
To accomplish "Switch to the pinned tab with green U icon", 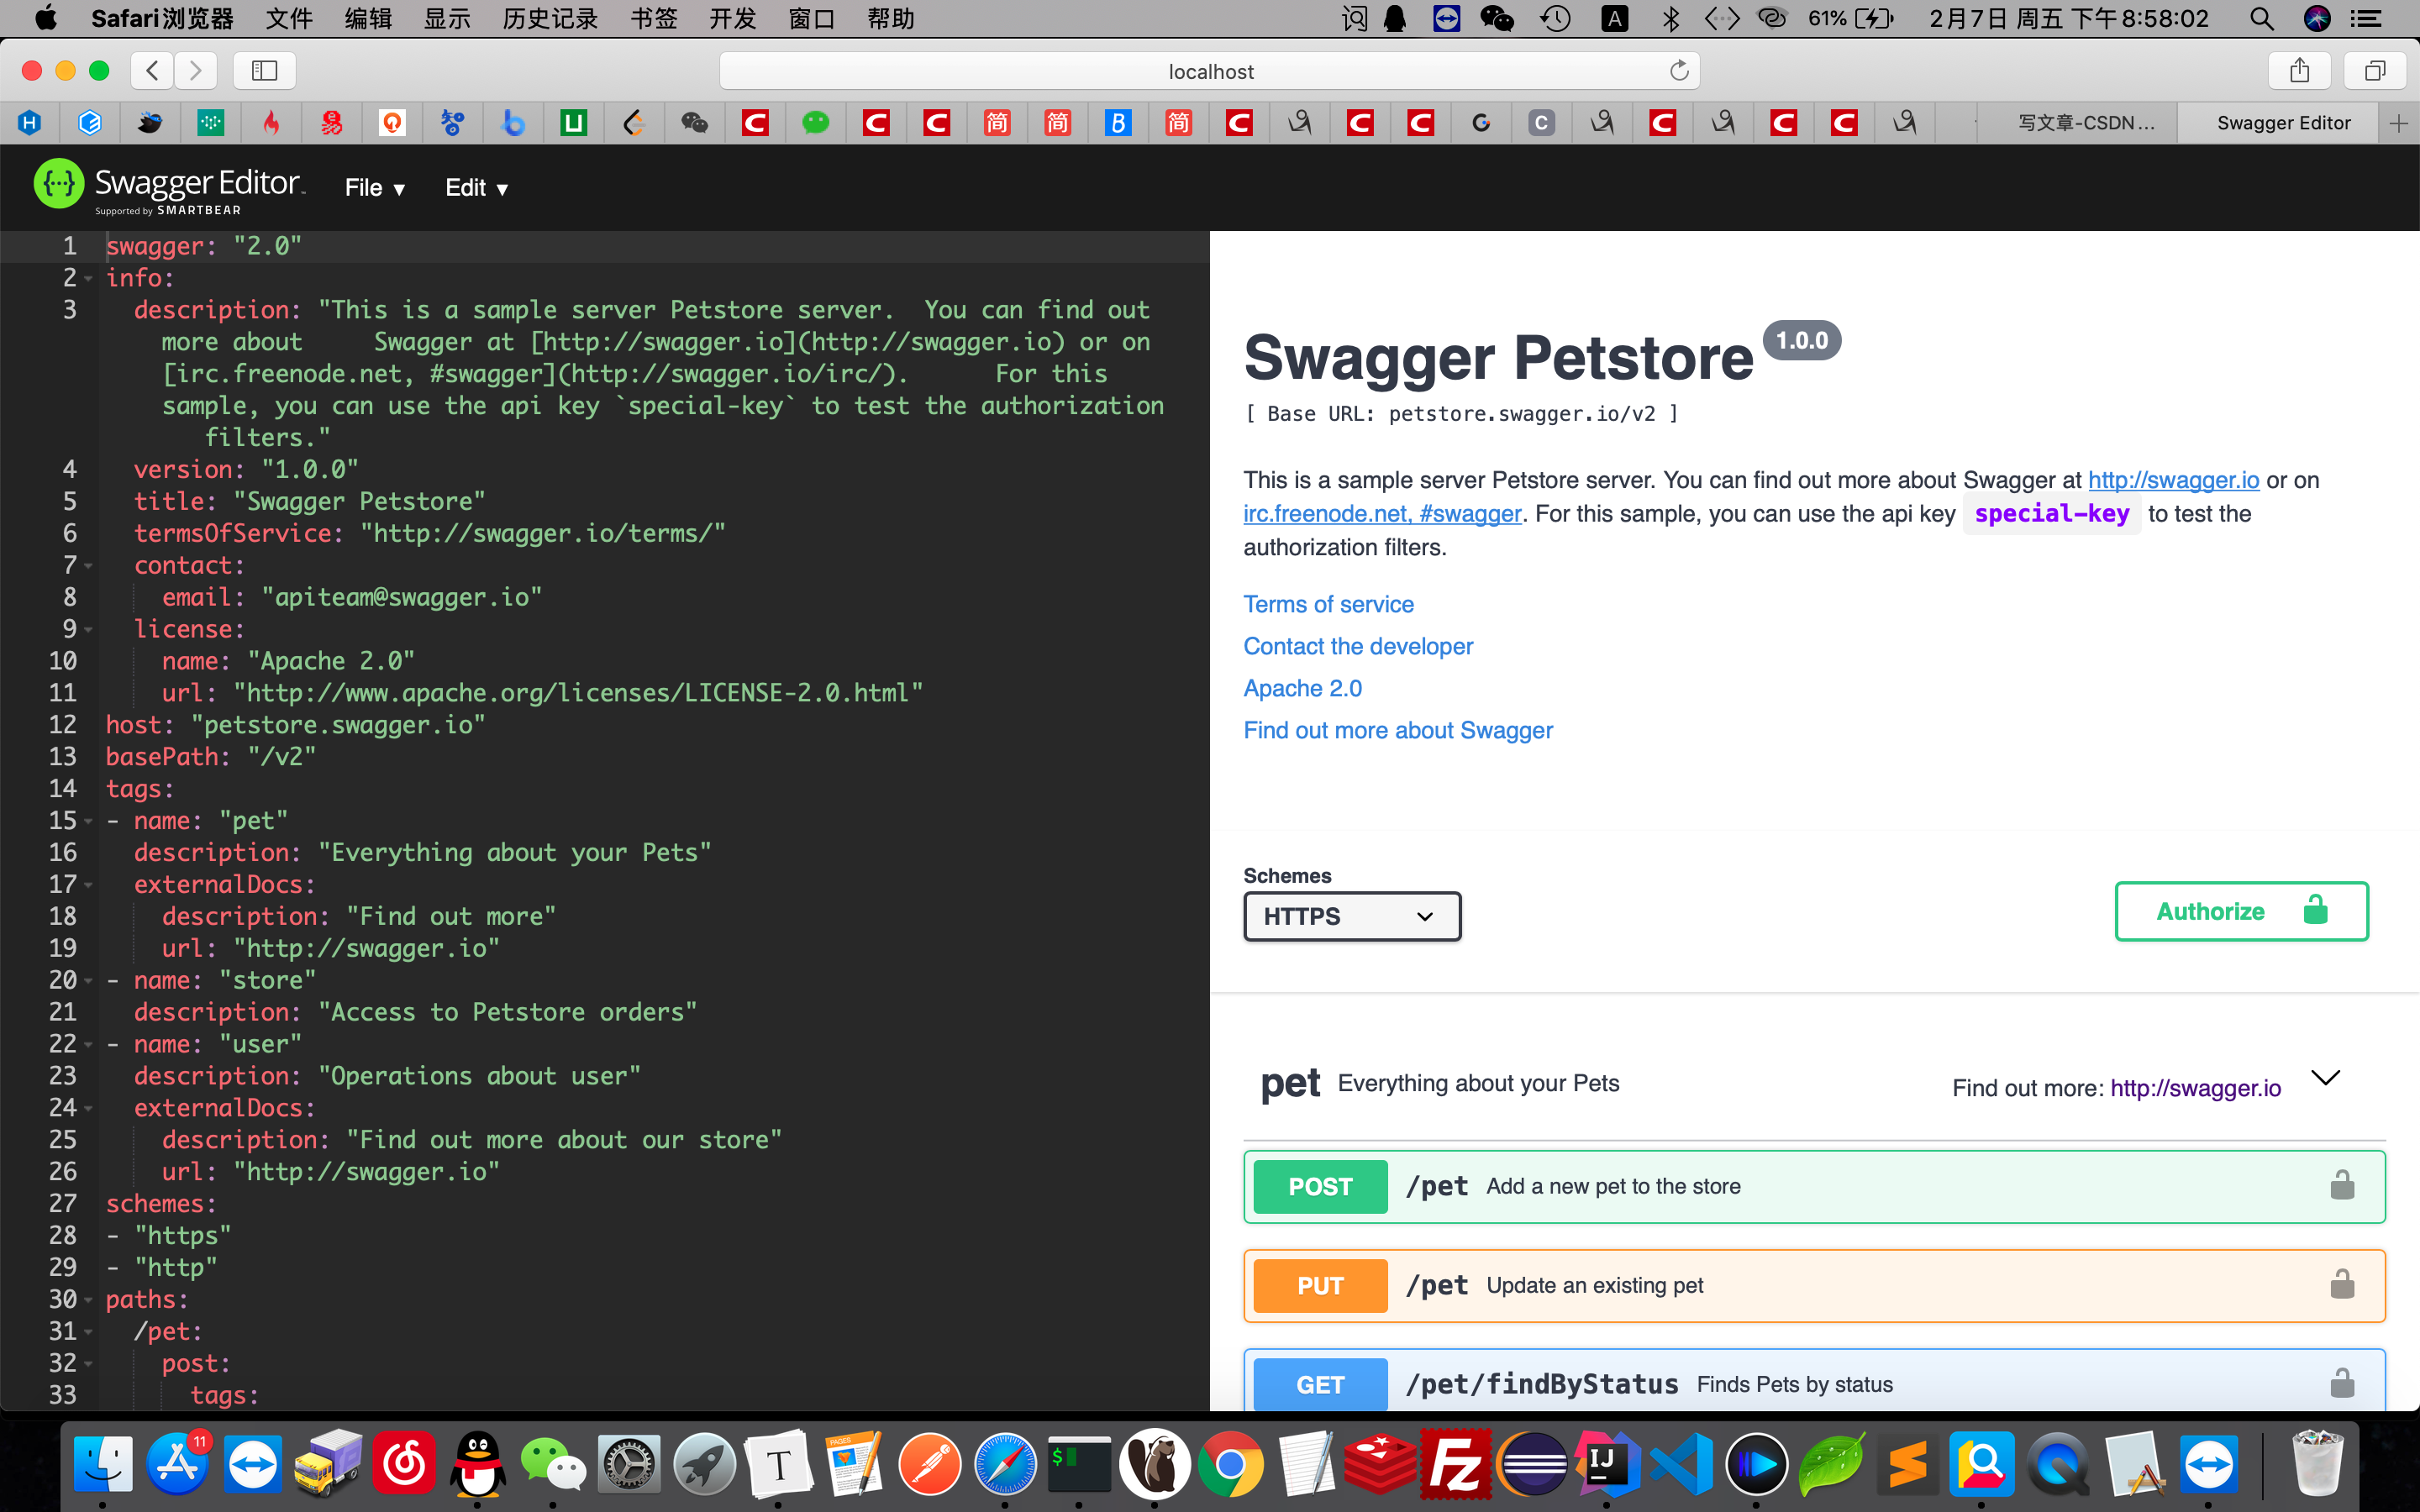I will pos(573,123).
